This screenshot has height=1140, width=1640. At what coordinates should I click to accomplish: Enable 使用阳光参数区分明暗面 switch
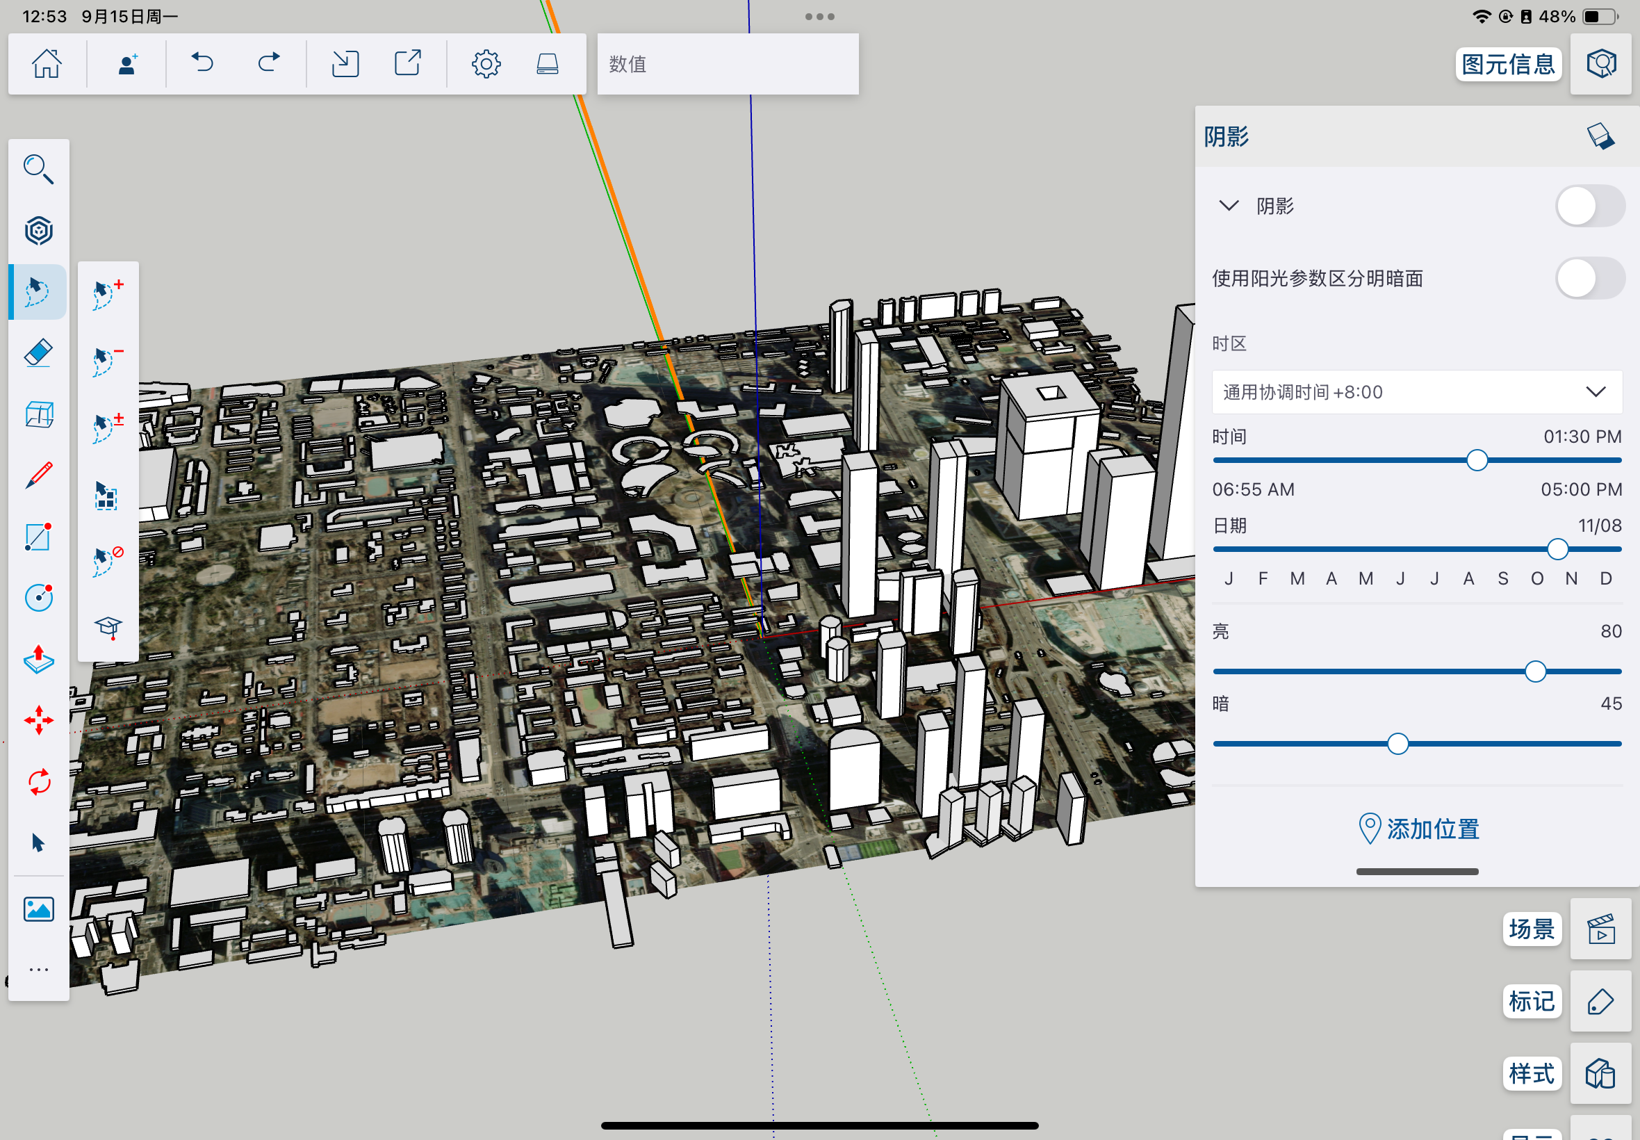[x=1589, y=278]
